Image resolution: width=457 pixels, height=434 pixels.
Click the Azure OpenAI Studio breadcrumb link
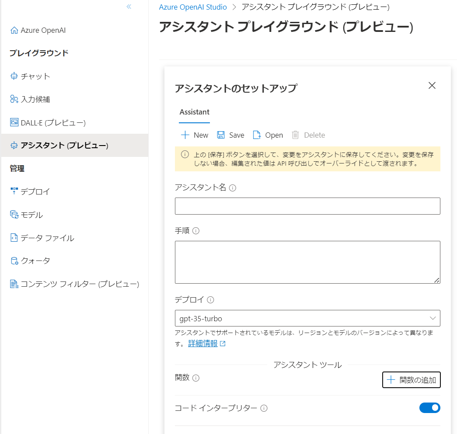193,7
